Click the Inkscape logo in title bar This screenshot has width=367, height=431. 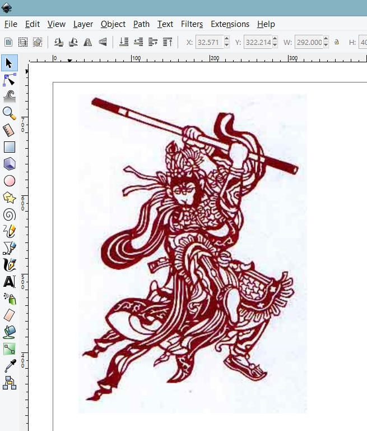pyautogui.click(x=6, y=7)
